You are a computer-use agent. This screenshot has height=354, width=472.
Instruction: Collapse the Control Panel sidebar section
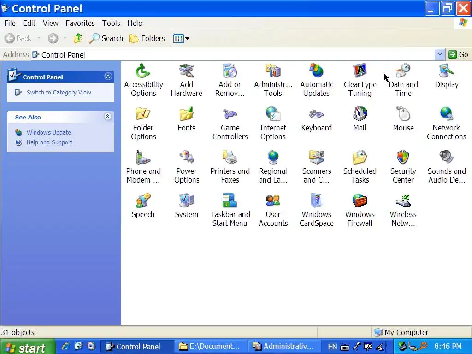[x=108, y=77]
